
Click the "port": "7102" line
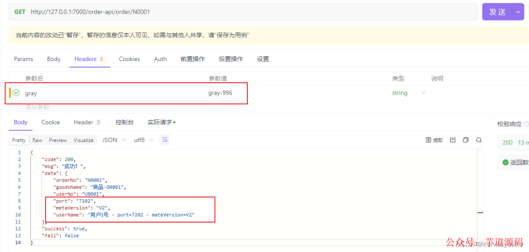coord(74,201)
